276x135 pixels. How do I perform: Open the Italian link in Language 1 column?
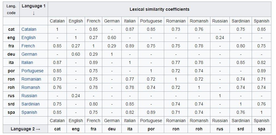coord(27,63)
